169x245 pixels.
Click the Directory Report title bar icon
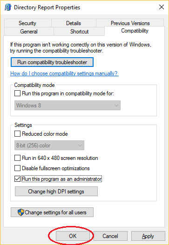(8, 7)
